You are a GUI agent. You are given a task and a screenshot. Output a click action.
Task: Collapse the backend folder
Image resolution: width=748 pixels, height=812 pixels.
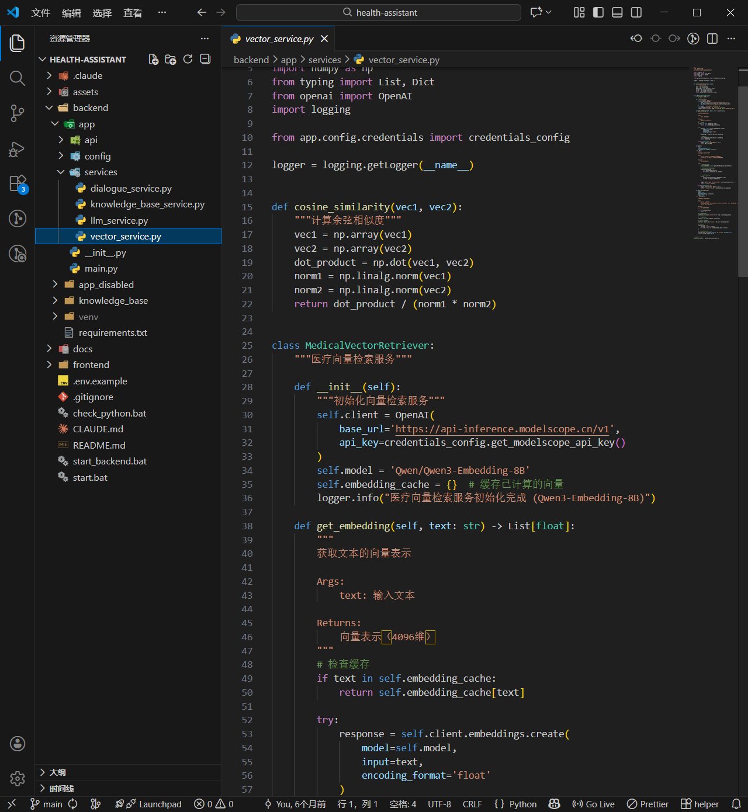click(129, 107)
